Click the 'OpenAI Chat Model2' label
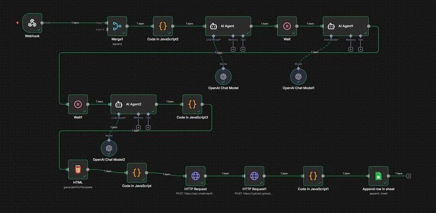 click(x=108, y=160)
